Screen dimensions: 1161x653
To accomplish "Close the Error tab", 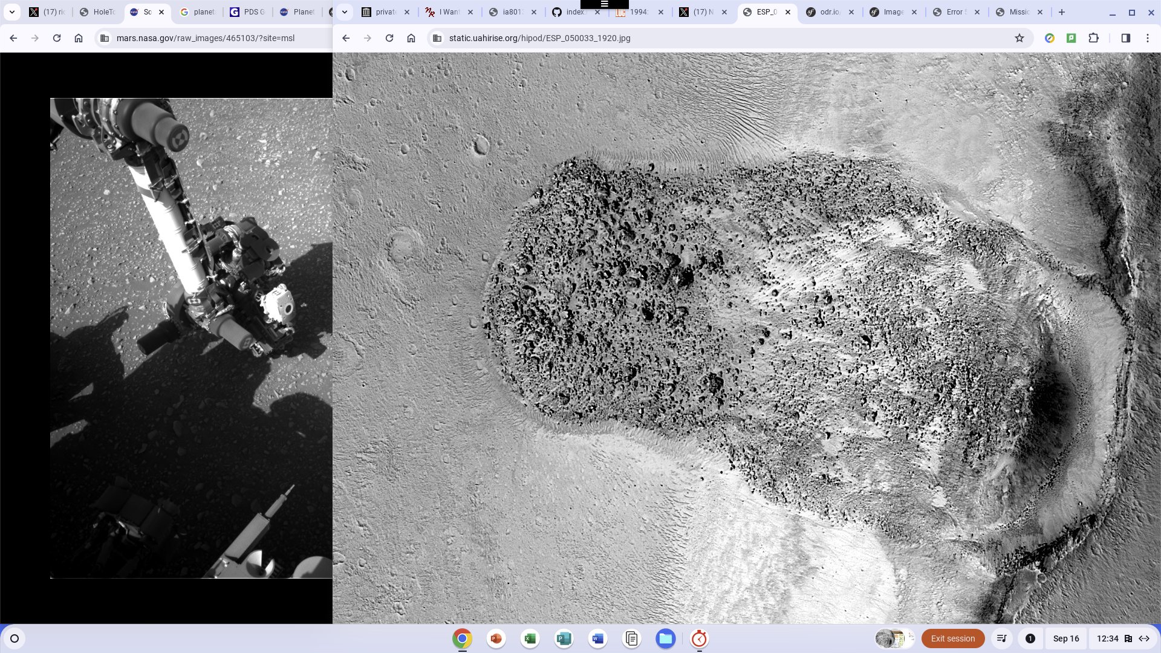I will (x=977, y=12).
